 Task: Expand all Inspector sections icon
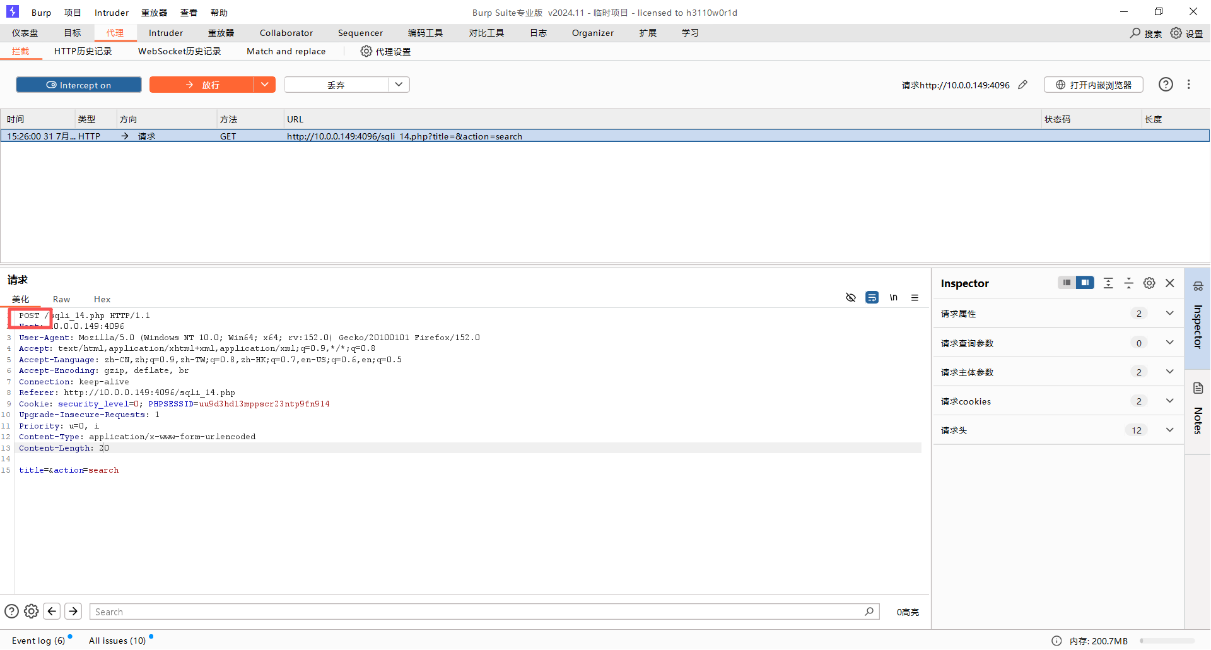coord(1108,283)
